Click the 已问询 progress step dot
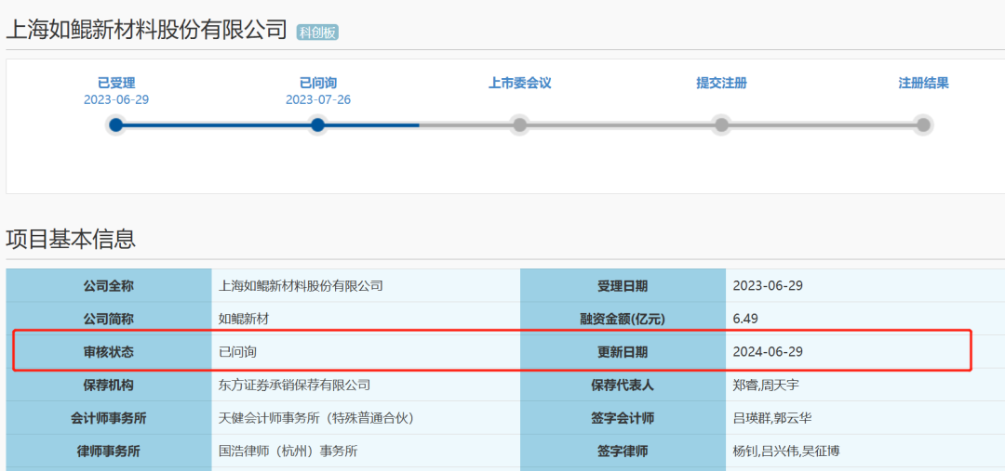The width and height of the screenshot is (1005, 471). click(x=318, y=124)
